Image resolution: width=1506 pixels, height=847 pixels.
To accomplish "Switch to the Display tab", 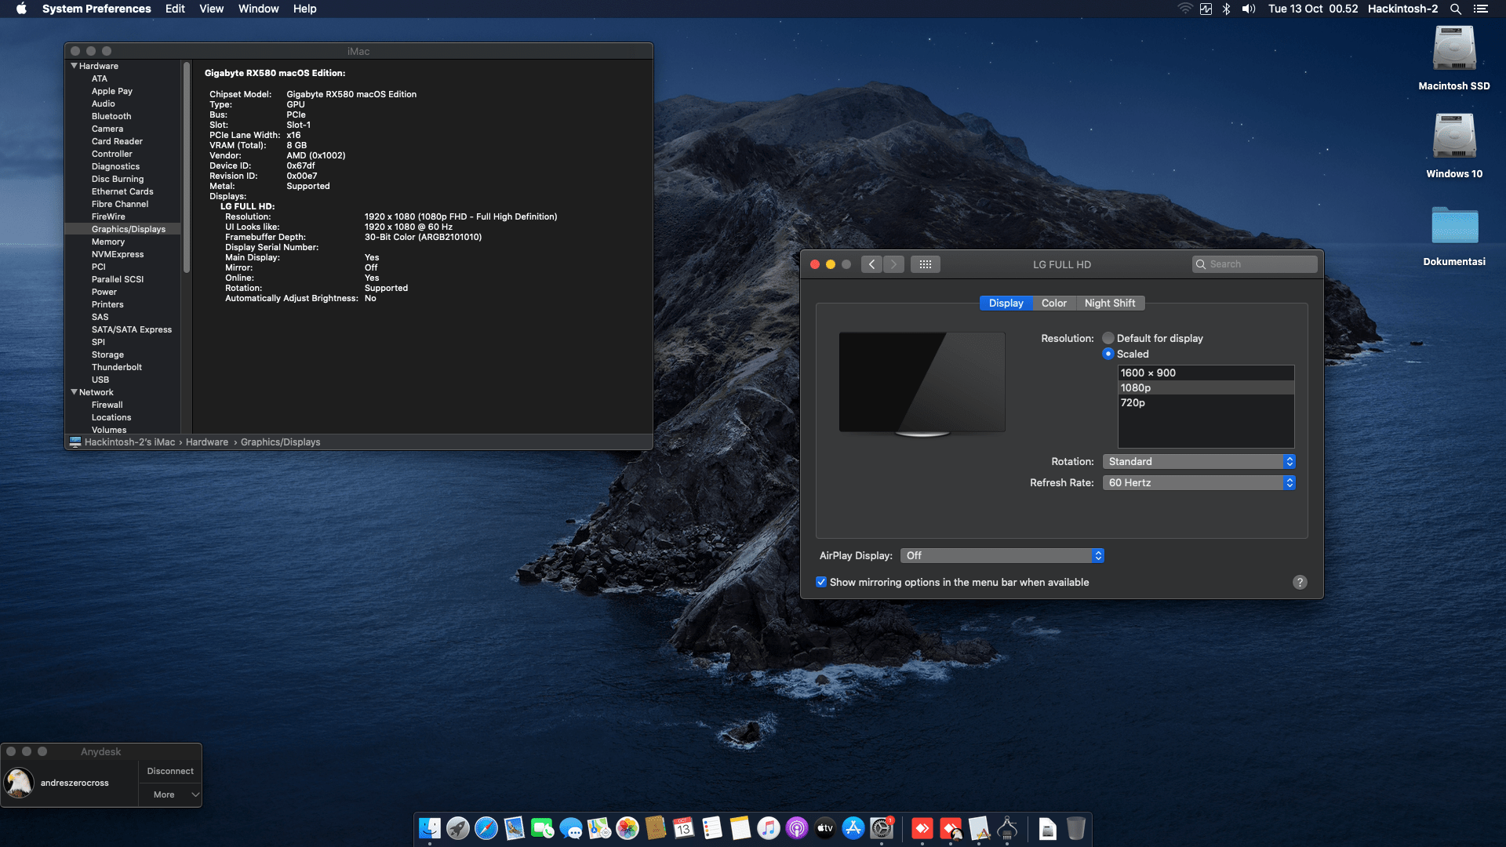I will point(1006,303).
